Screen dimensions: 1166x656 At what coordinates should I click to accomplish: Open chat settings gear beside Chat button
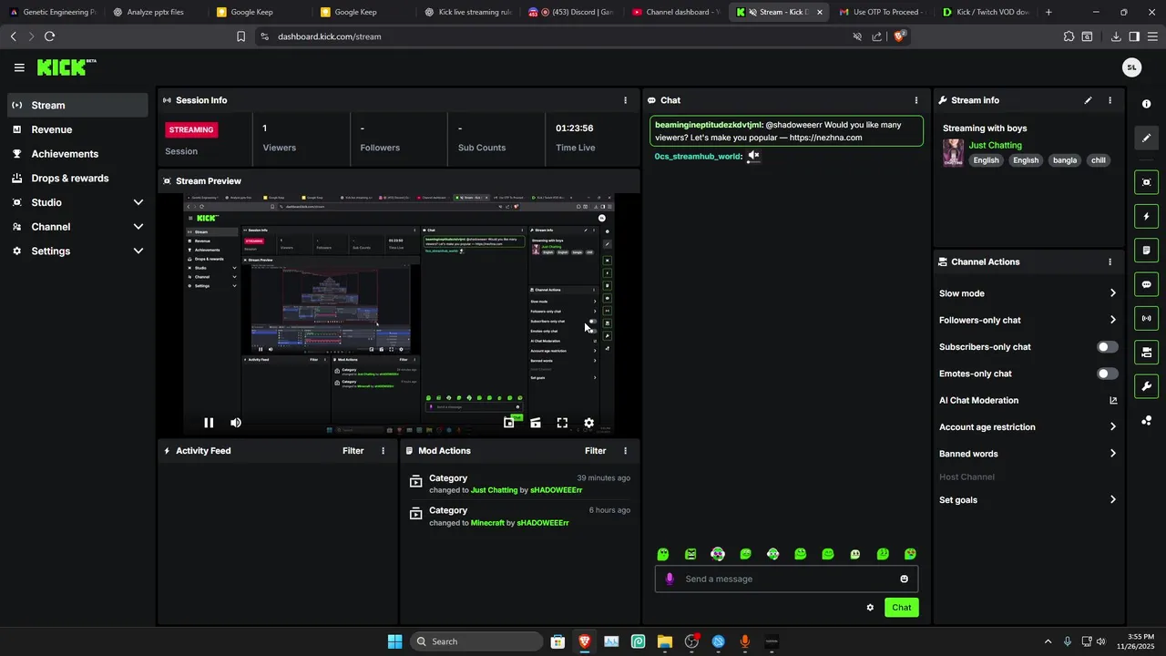[x=870, y=608]
